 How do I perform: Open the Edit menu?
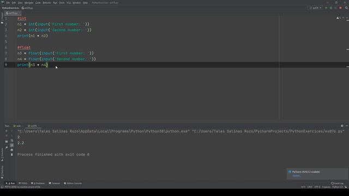tap(14, 3)
